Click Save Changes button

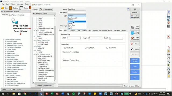point(135,17)
